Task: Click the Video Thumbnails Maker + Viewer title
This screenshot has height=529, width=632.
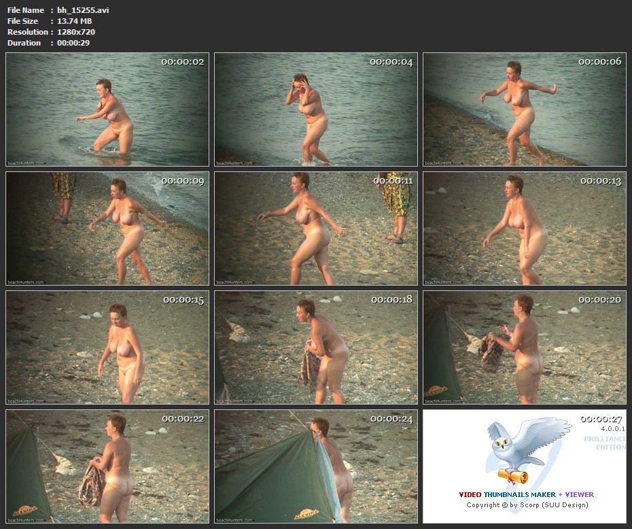Action: pyautogui.click(x=526, y=494)
